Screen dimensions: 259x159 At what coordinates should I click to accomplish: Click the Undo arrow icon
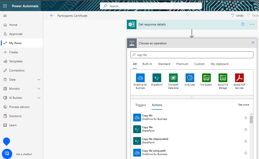tap(233, 15)
